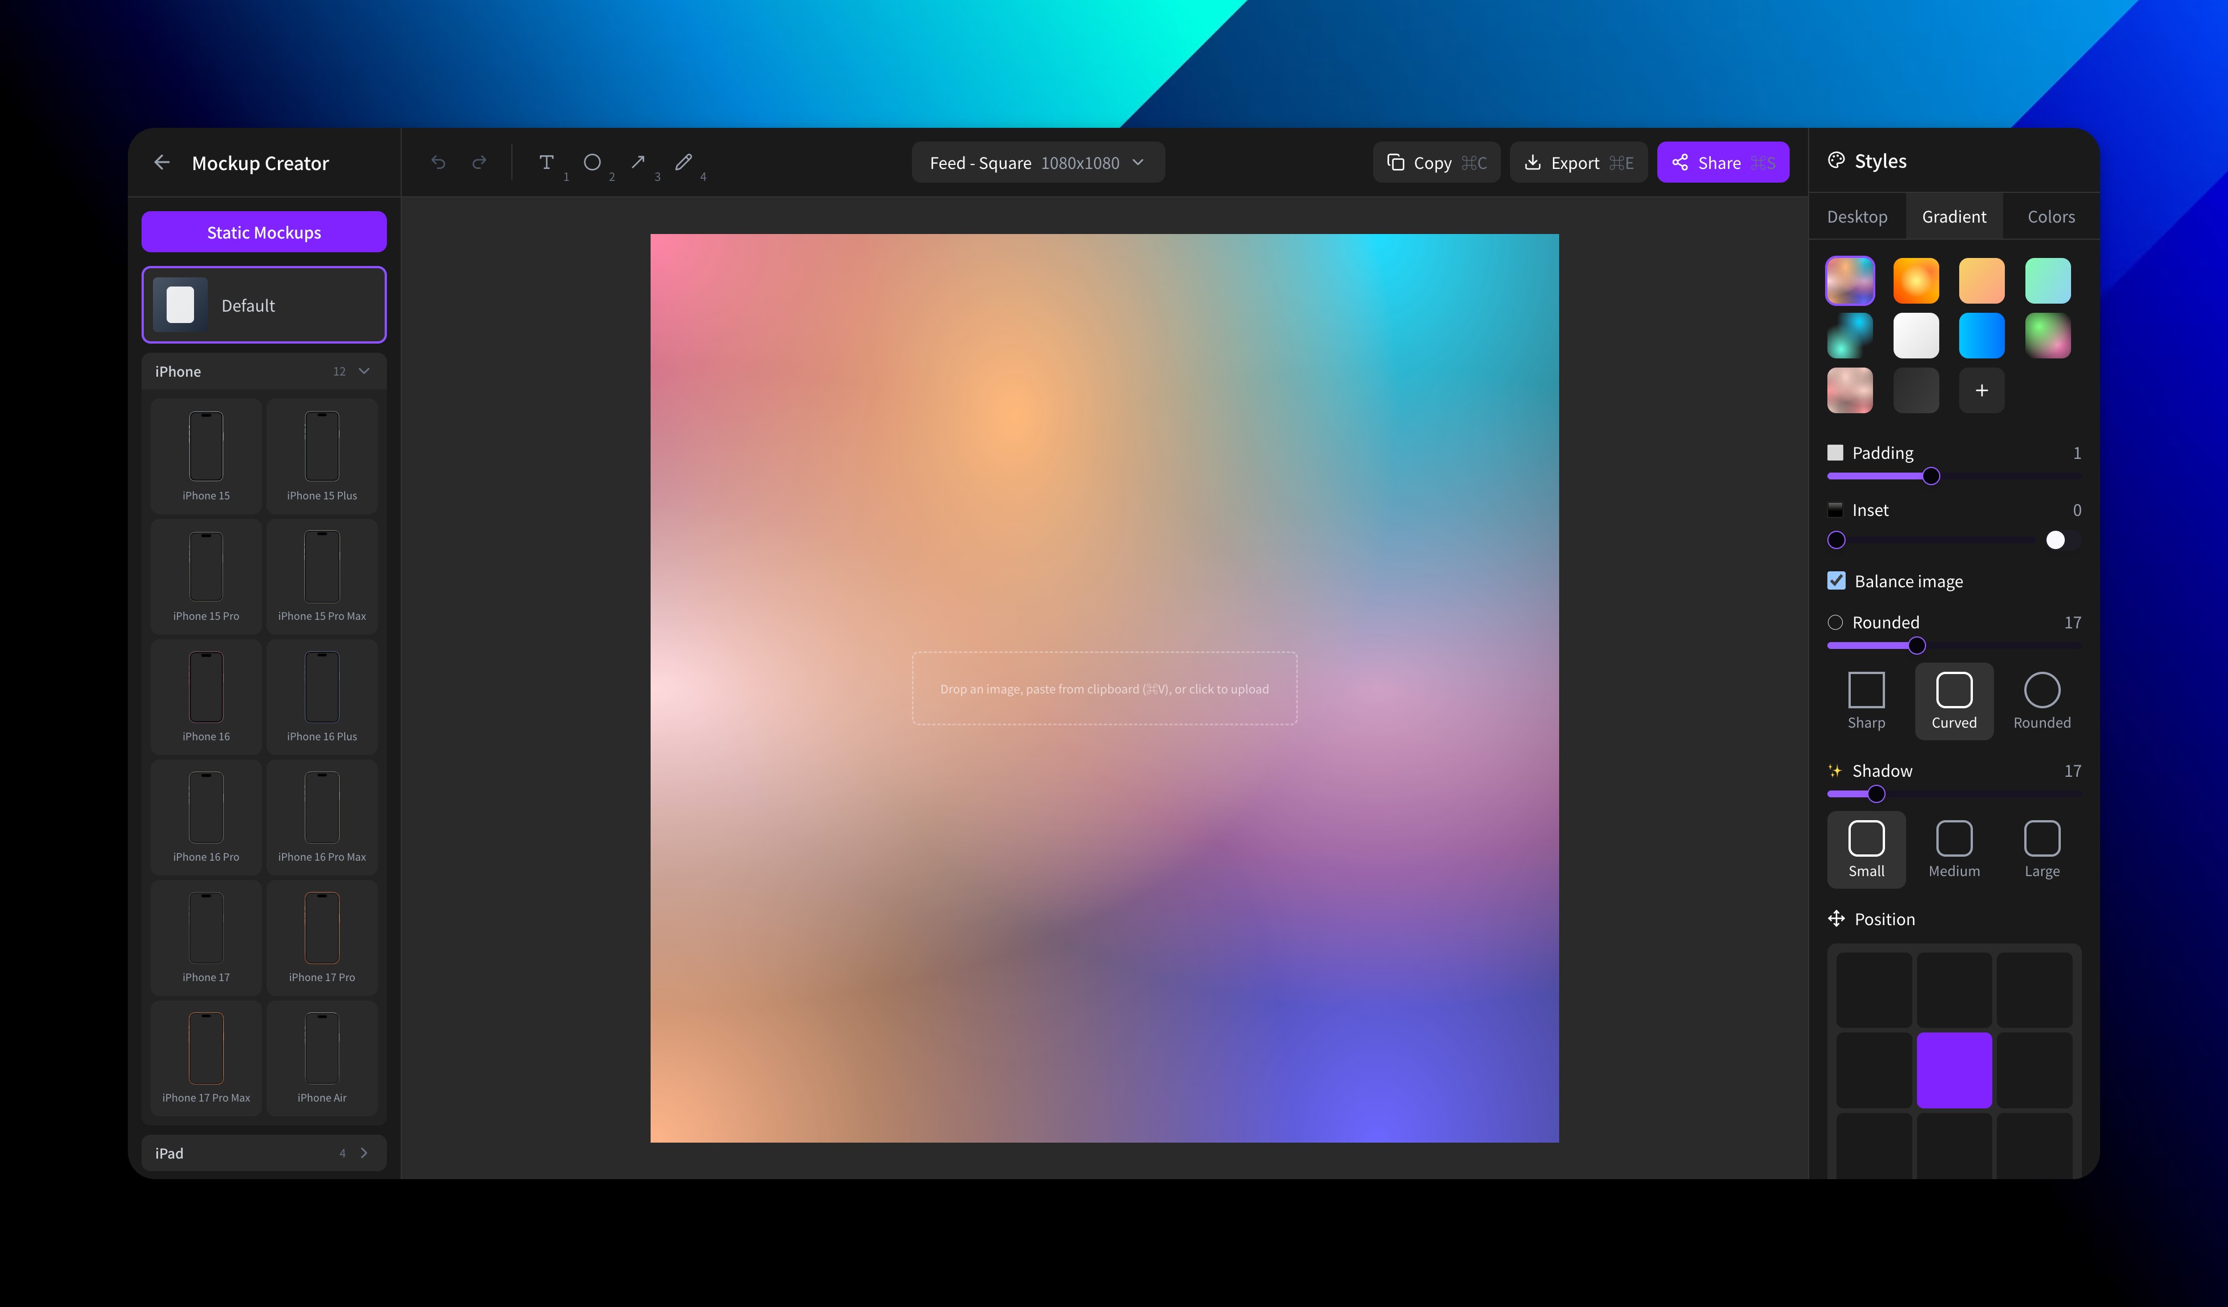Click the Shadow sparkle icon
The width and height of the screenshot is (2228, 1307).
coord(1835,771)
